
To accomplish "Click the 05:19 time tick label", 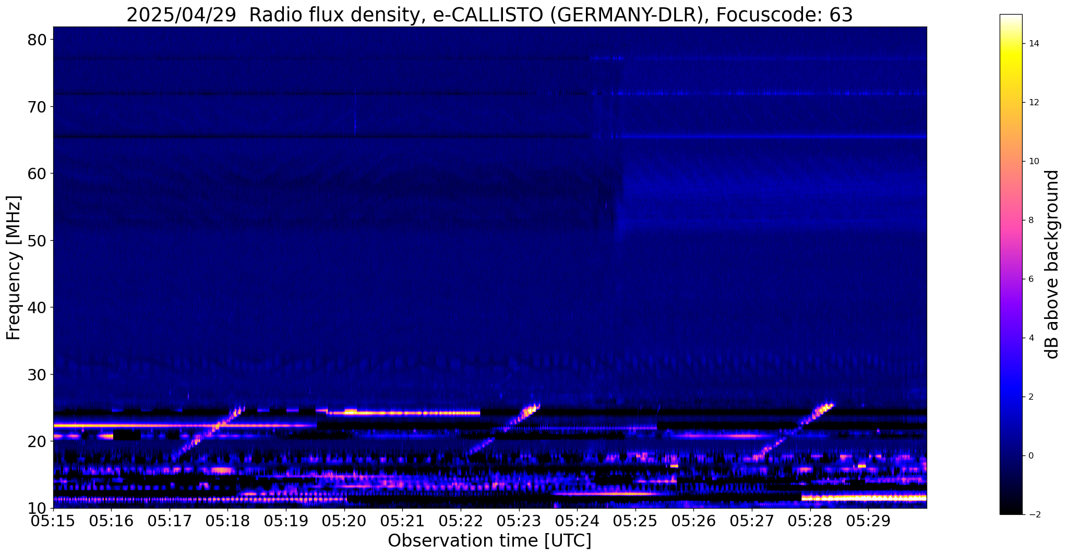I will point(286,521).
